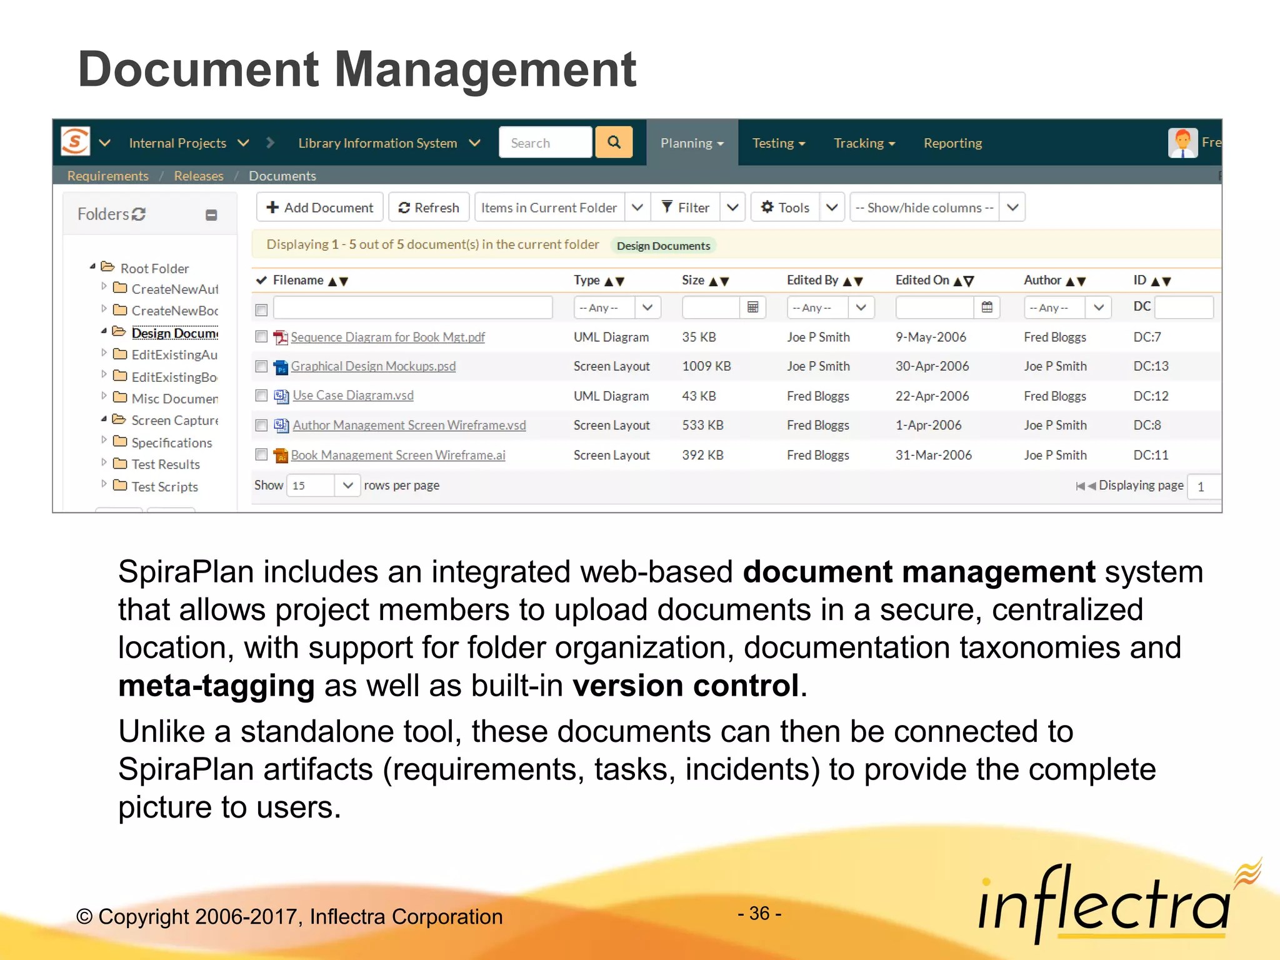Open Sequence Diagram for Book Mgt.pdf link
This screenshot has width=1280, height=960.
click(387, 337)
